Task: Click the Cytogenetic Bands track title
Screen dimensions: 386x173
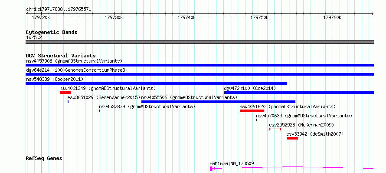Action: point(52,32)
